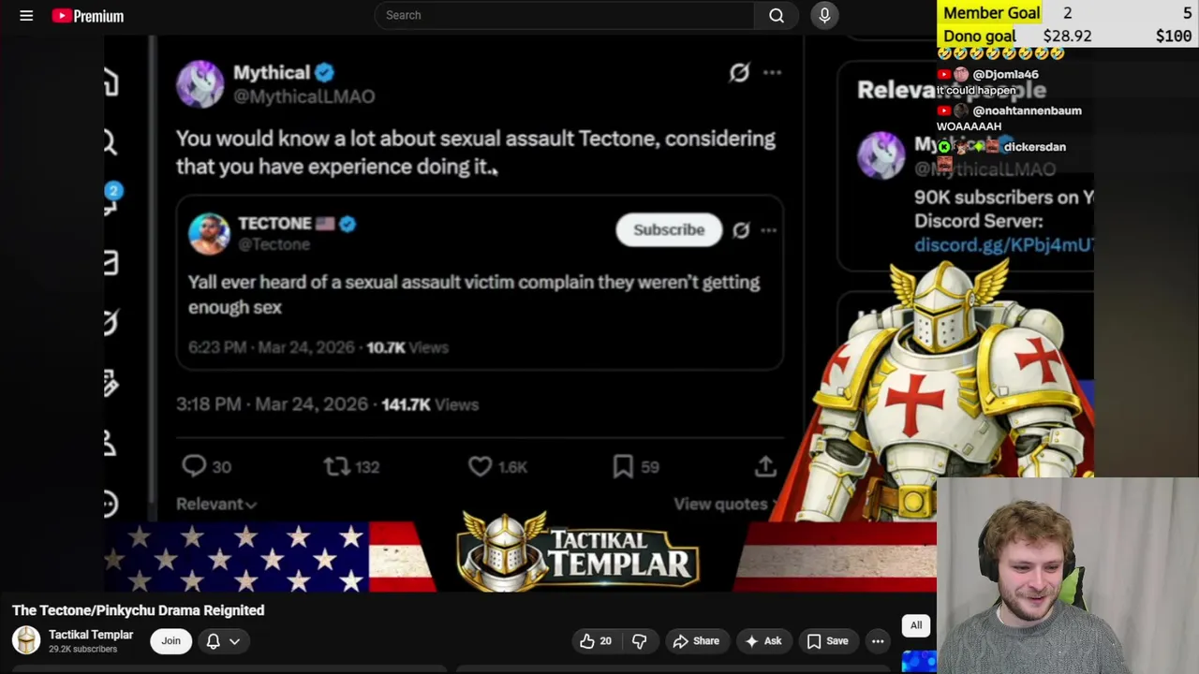Screen dimensions: 1199x674
Task: Open Mythical's profile avatar
Action: pyautogui.click(x=200, y=84)
